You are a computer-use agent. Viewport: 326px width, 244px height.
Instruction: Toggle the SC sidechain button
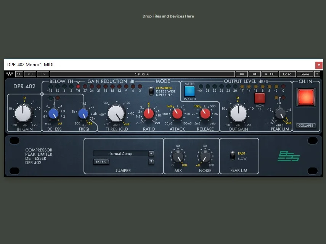tap(19, 74)
